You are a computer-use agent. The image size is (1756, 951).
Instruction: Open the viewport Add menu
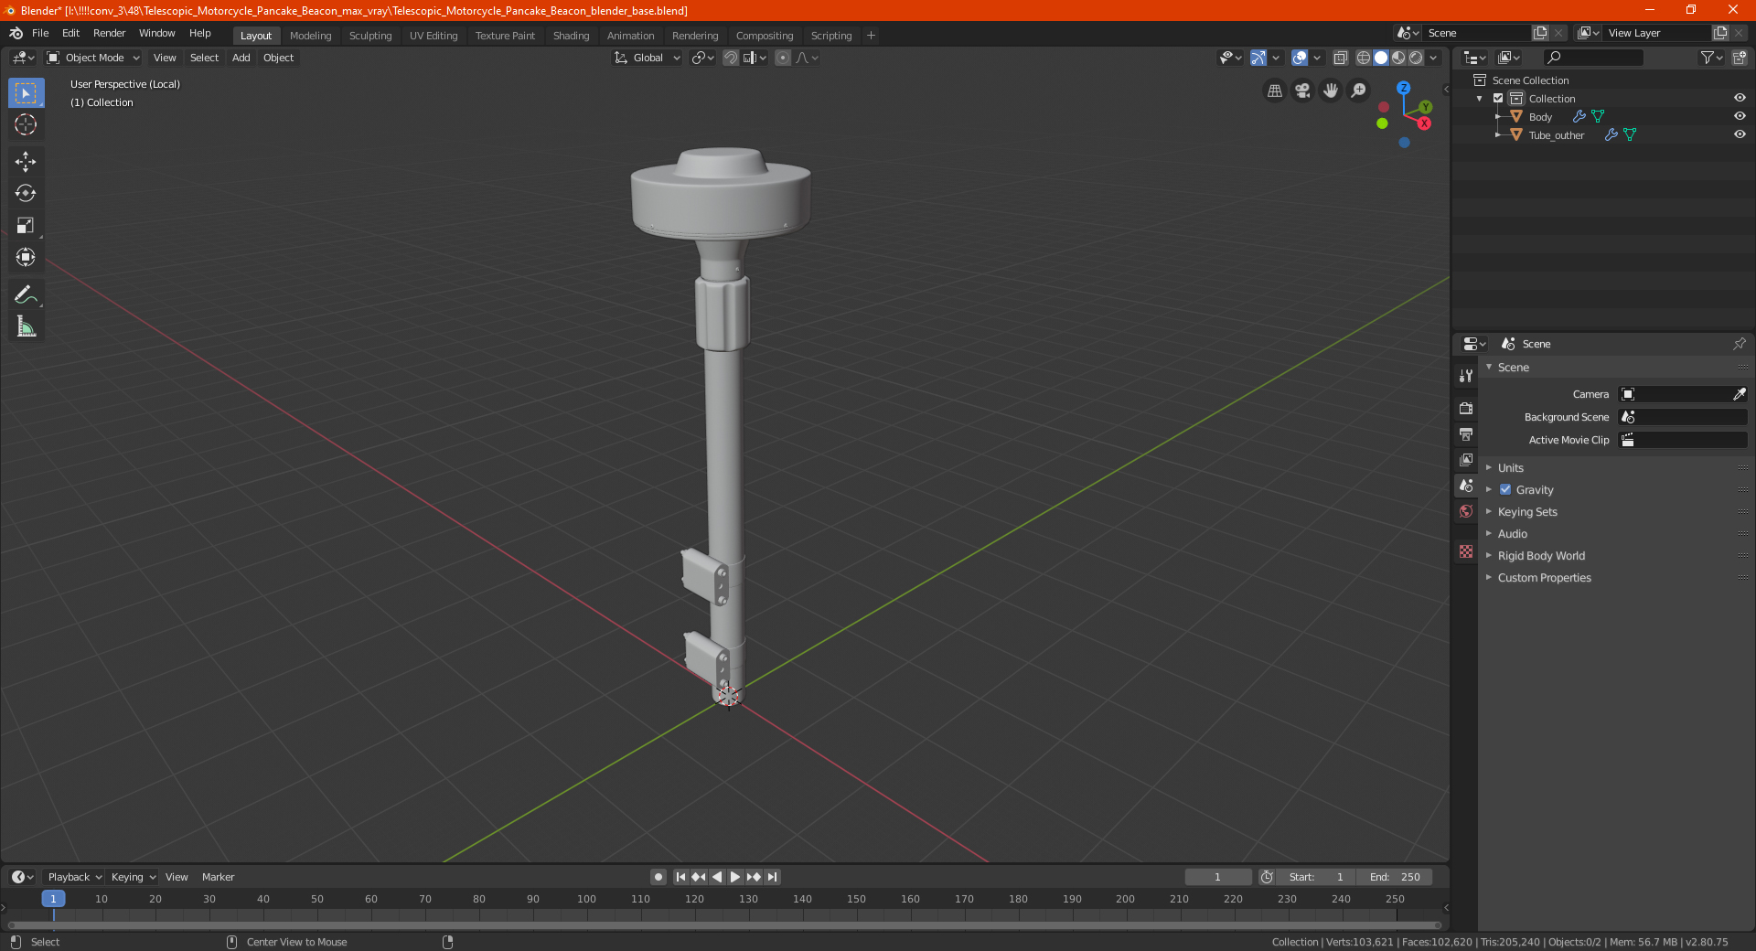[241, 58]
